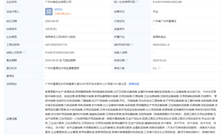Click the 企业类型 label
This screenshot has width=222, height=135.
tap(12, 37)
